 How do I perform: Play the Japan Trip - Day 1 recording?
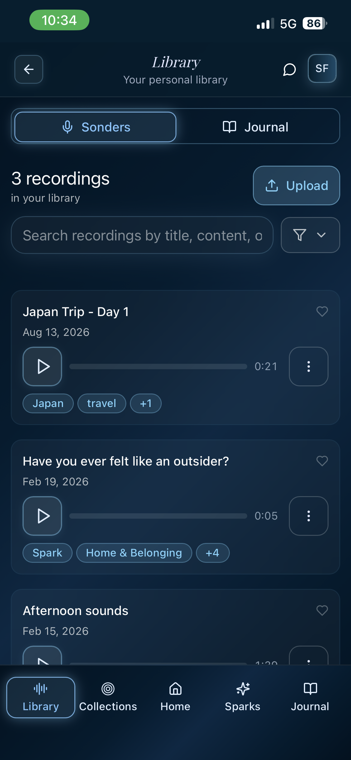click(x=42, y=366)
